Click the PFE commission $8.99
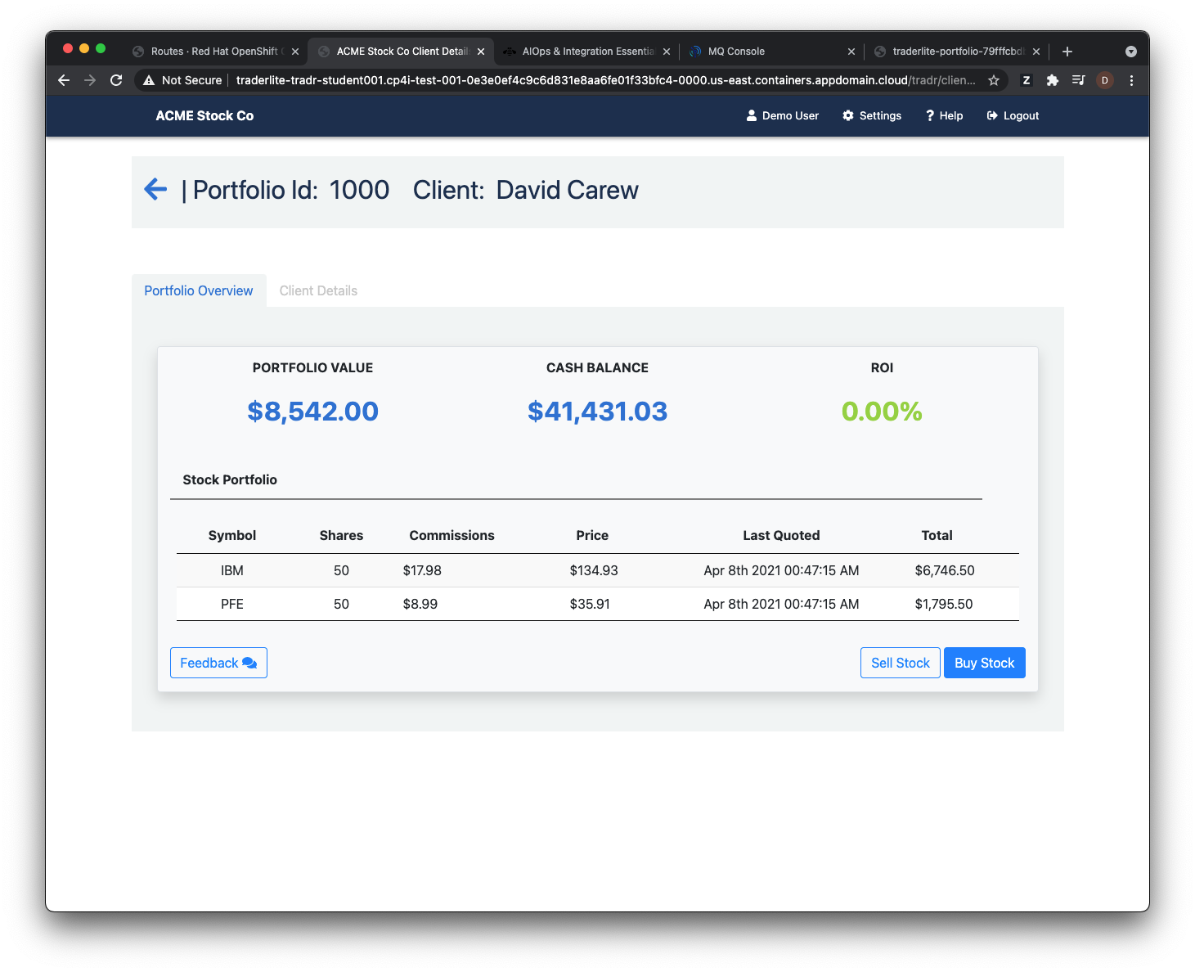 [420, 604]
